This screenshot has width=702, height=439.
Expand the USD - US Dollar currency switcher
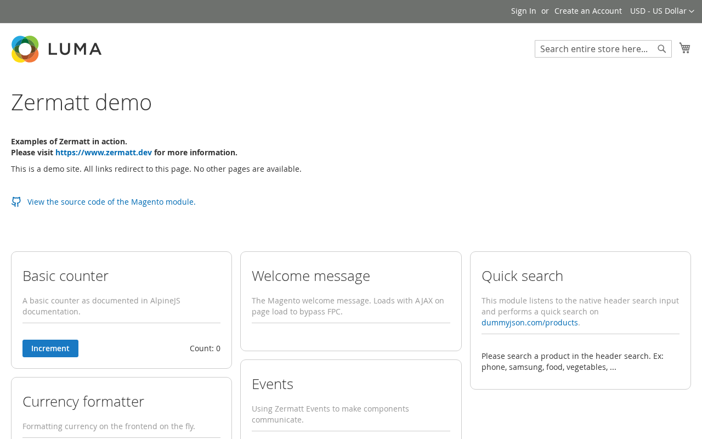coord(662,11)
